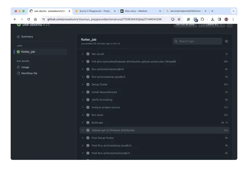Open the Latest #2 attempts dropdown
The width and height of the screenshot is (248, 174).
tap(212, 25)
